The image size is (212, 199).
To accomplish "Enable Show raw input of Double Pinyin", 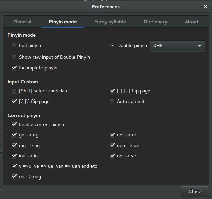I will pyautogui.click(x=14, y=57).
